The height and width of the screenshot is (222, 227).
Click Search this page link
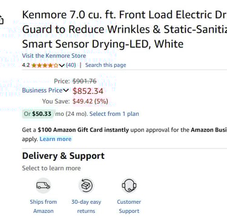pyautogui.click(x=105, y=65)
